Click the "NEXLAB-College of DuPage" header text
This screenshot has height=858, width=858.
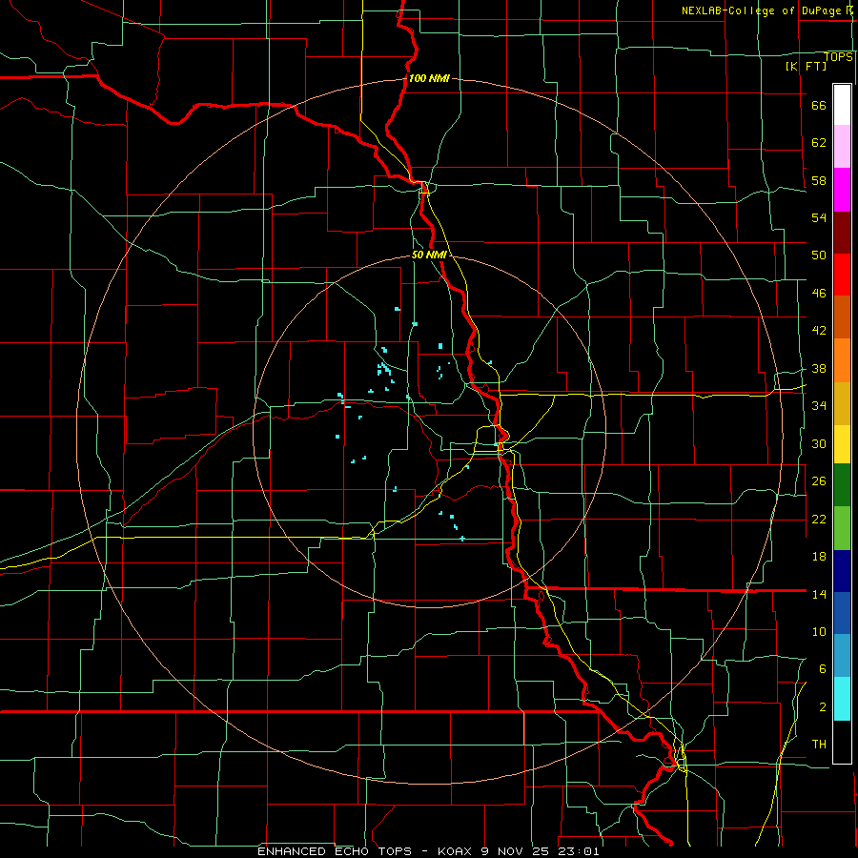point(765,10)
